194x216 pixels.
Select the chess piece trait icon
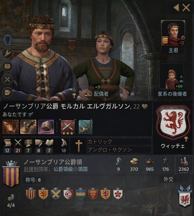coord(28,127)
